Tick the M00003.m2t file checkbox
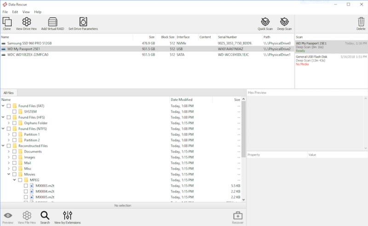The image size is (368, 226). pos(26,186)
